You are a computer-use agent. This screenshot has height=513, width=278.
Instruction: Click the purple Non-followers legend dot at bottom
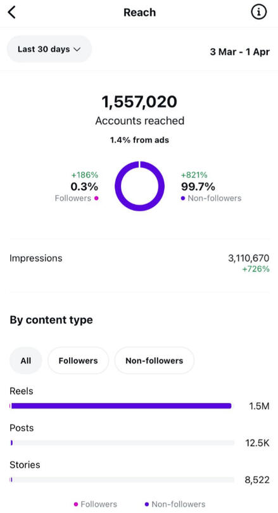coord(147,504)
